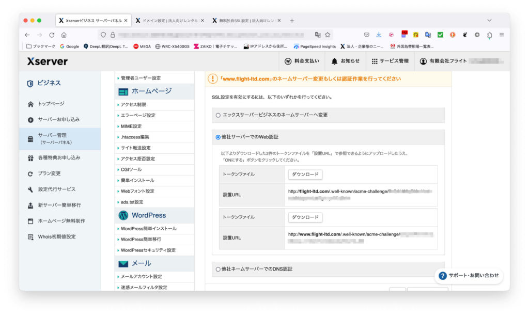529x316 pixels.
Task: Open サーバーお申し込み in the sidebar
Action: pyautogui.click(x=58, y=120)
